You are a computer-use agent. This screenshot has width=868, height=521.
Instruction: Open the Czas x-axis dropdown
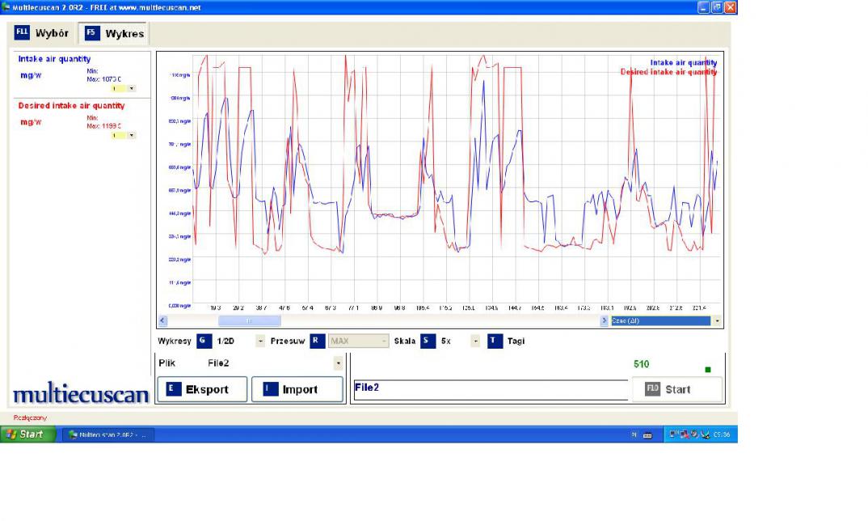(x=718, y=321)
